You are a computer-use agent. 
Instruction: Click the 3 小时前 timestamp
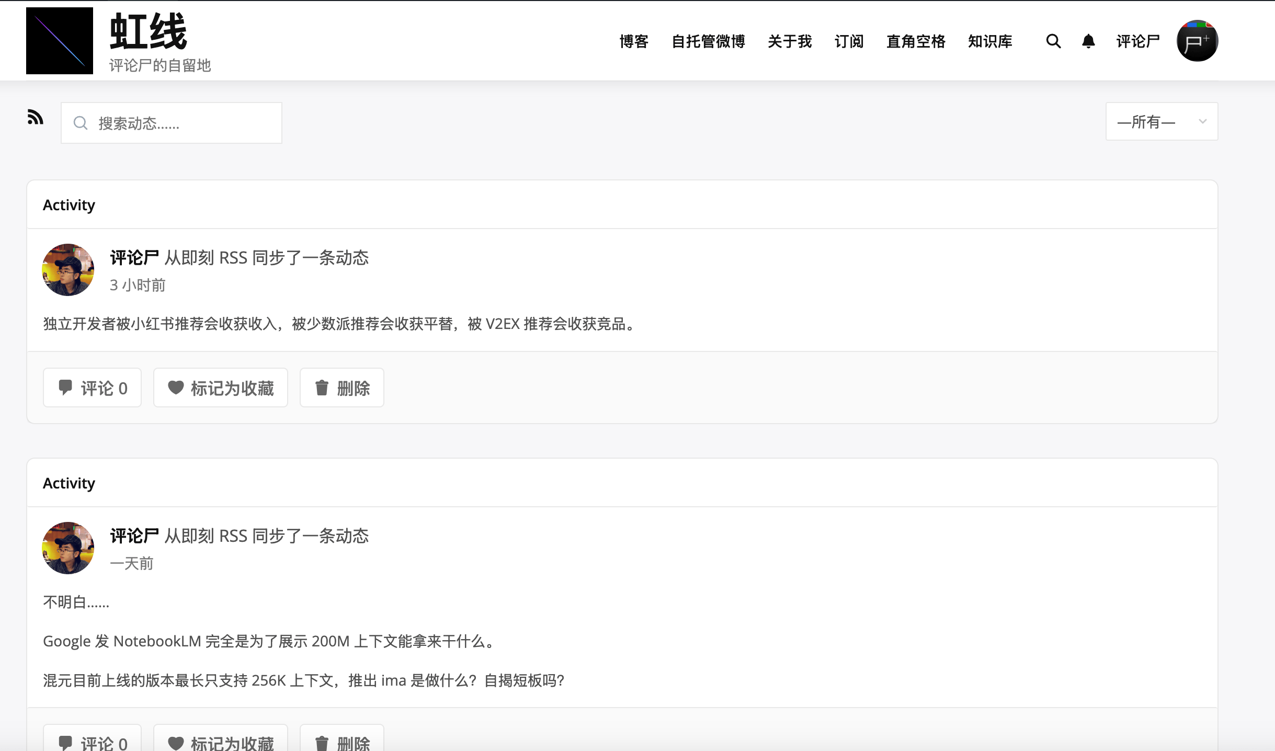click(138, 285)
